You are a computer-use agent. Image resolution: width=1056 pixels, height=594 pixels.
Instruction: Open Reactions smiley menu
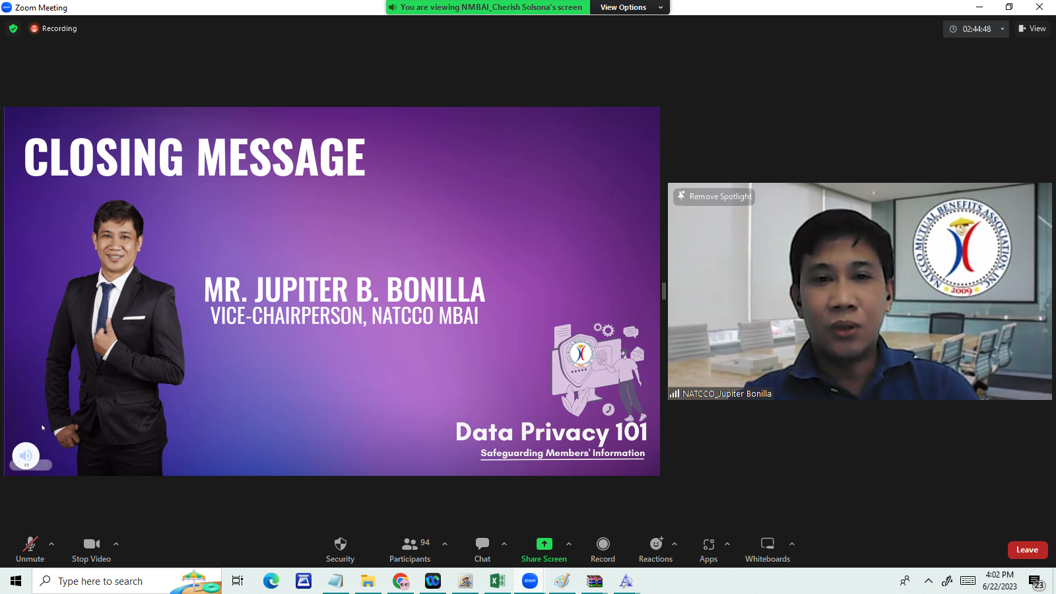point(655,549)
